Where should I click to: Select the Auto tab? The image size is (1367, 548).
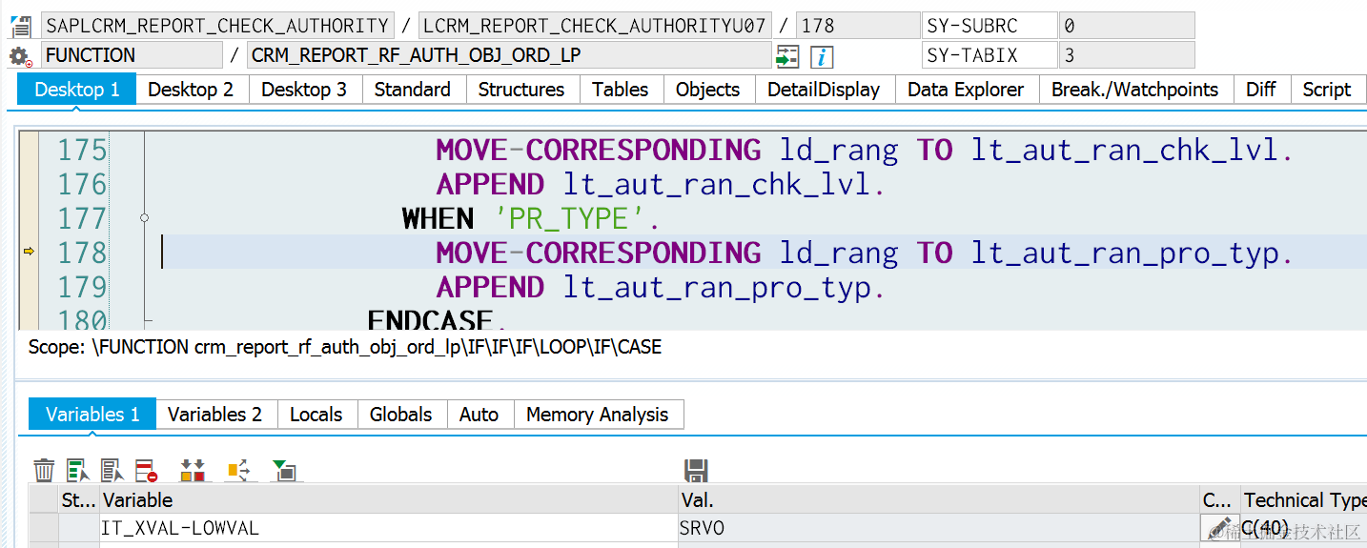(x=479, y=415)
